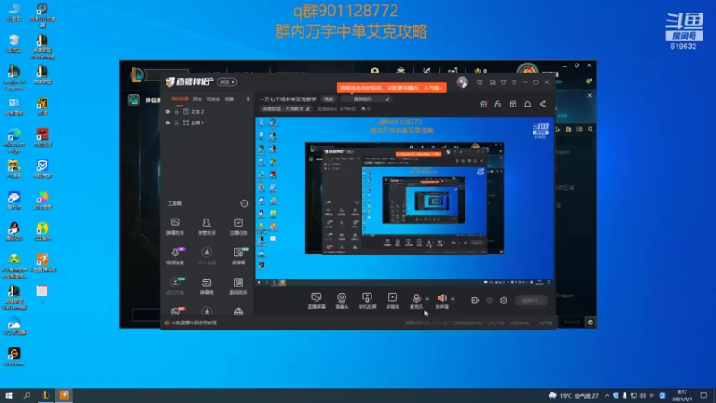716x403 pixels.
Task: Open the 多人连麦 multi-person link tool
Action: click(207, 256)
